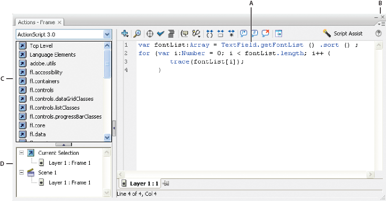Collapse toolbox with the horizontal splitter arrow
Viewport: 386px width, 201px height.
[x=64, y=145]
